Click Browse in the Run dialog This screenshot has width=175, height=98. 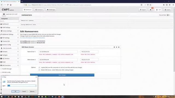coord(33,91)
